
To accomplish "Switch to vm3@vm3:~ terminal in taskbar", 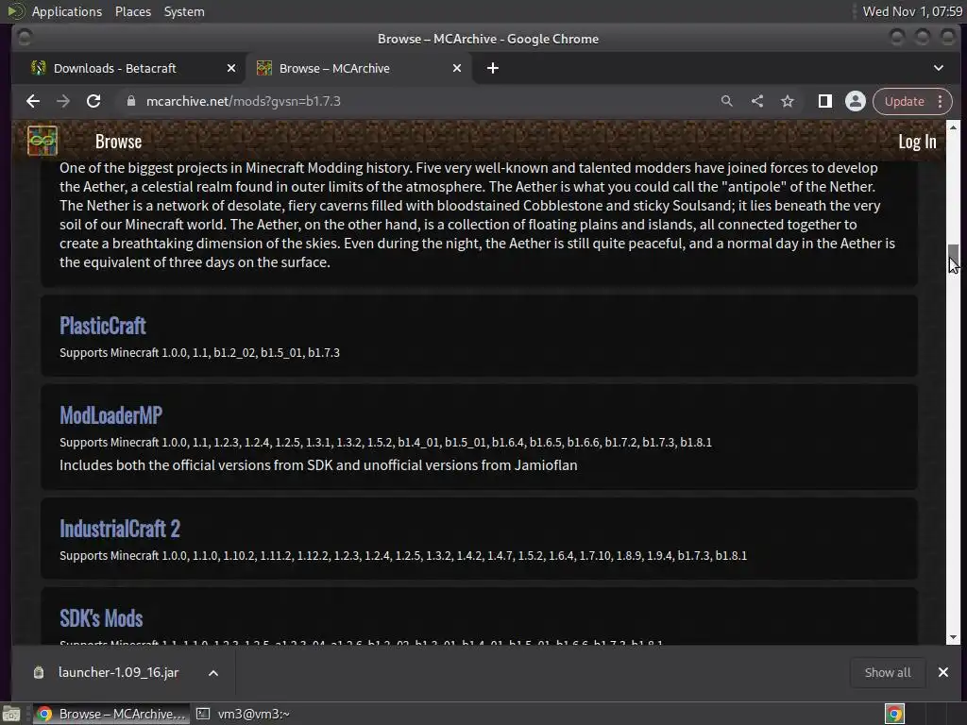I will point(243,714).
